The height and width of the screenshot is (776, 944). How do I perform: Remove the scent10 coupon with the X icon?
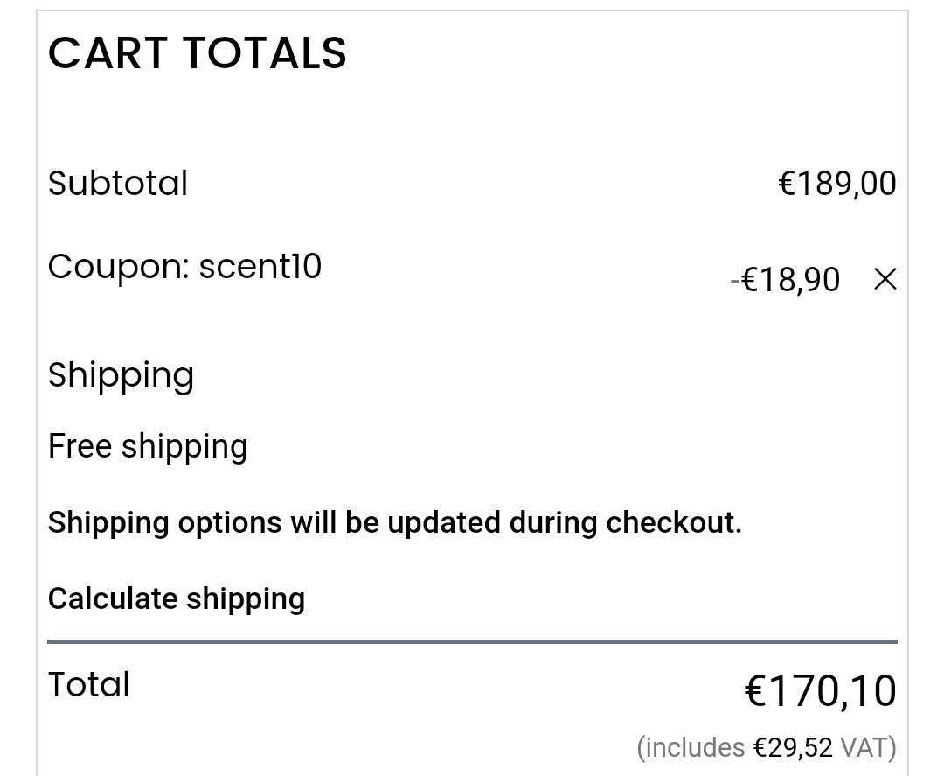885,280
